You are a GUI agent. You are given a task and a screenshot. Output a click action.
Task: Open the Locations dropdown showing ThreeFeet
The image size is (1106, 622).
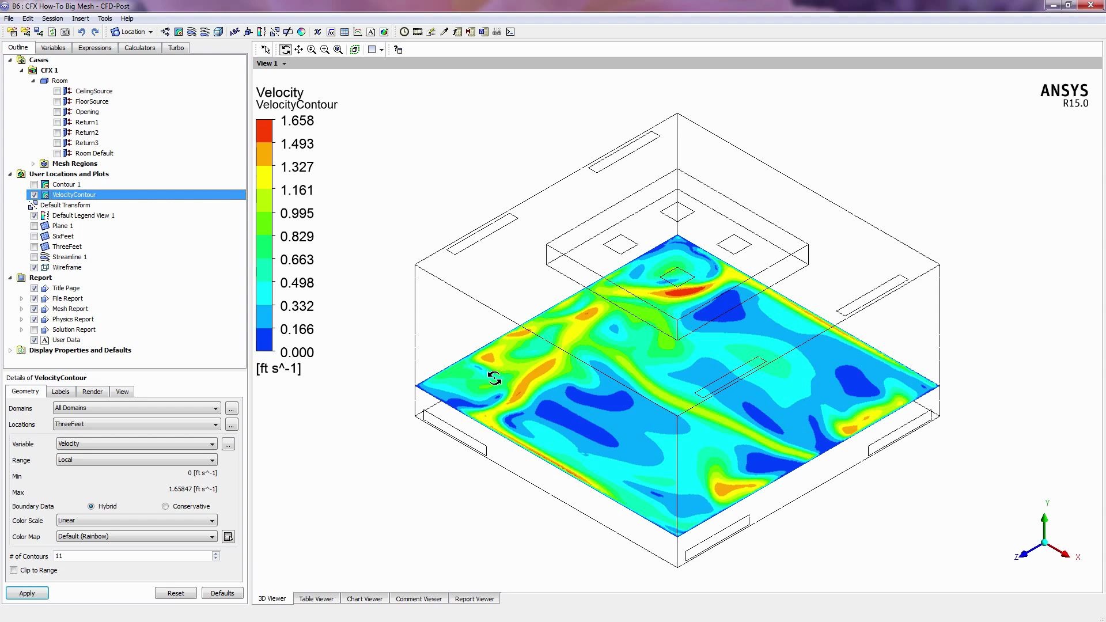[x=137, y=424]
